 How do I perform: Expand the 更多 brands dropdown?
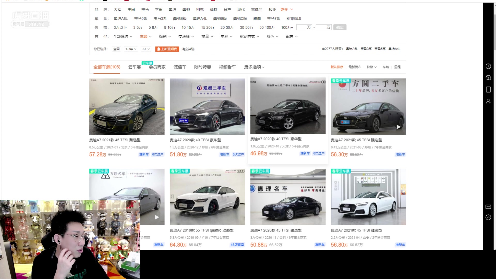pos(286,10)
